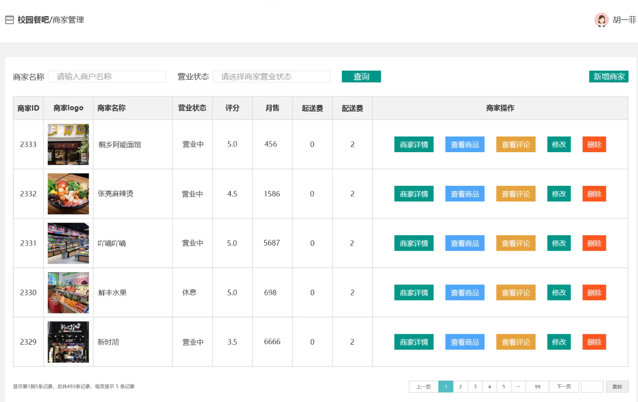
Task: Jump to pagination page 99
Action: (x=537, y=387)
